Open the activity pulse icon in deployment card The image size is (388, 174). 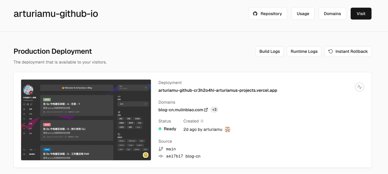(359, 87)
